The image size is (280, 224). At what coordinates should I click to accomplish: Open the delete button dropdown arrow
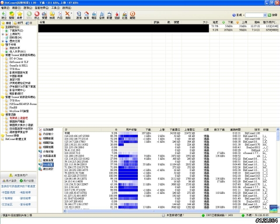pos(71,13)
